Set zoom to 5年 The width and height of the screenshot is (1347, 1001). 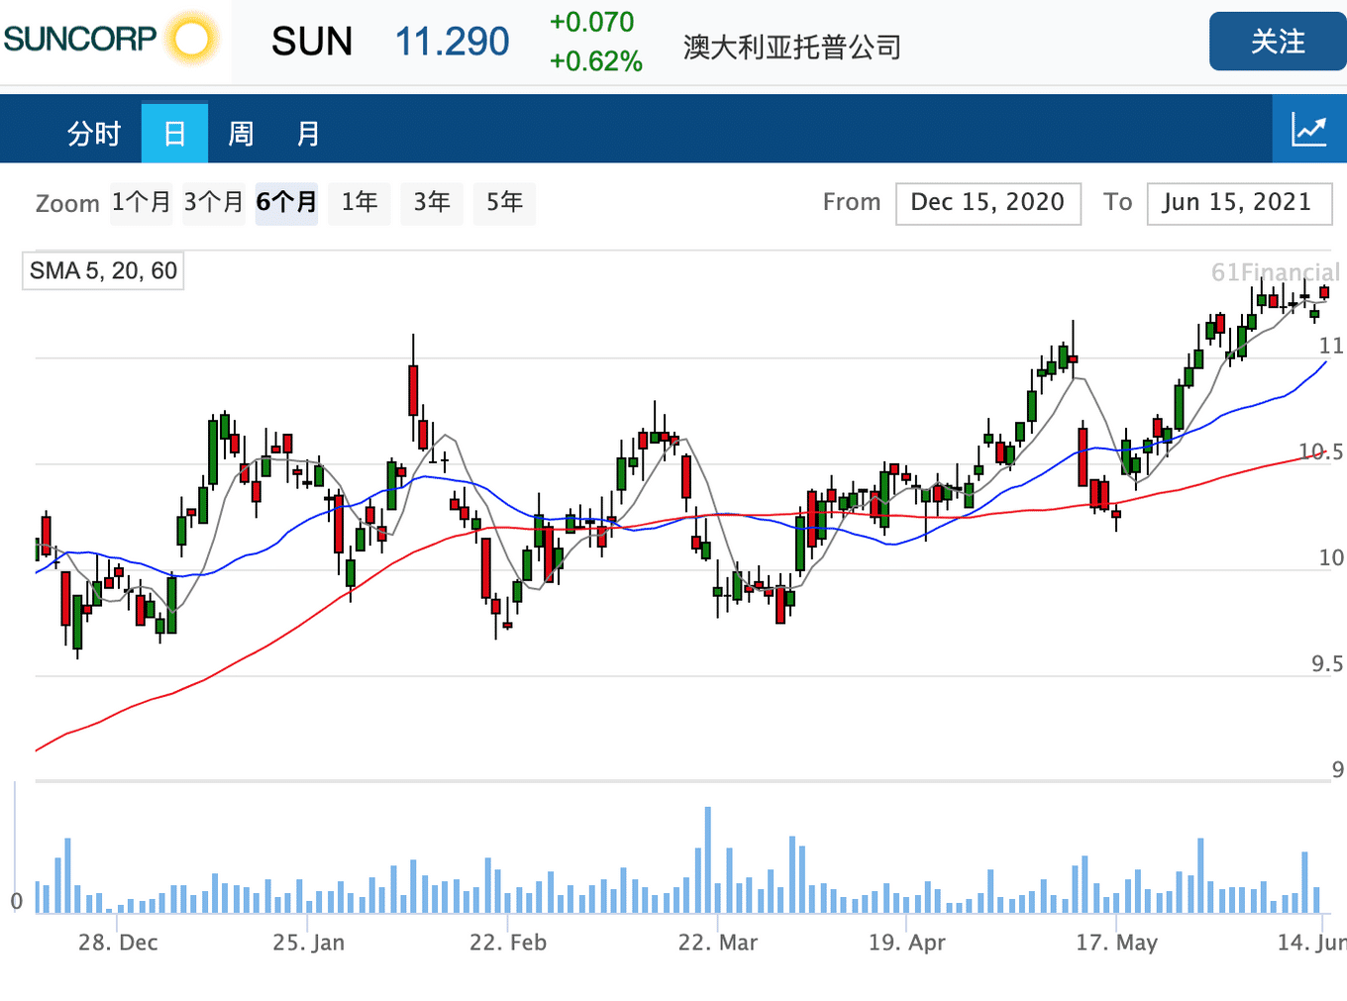click(504, 203)
